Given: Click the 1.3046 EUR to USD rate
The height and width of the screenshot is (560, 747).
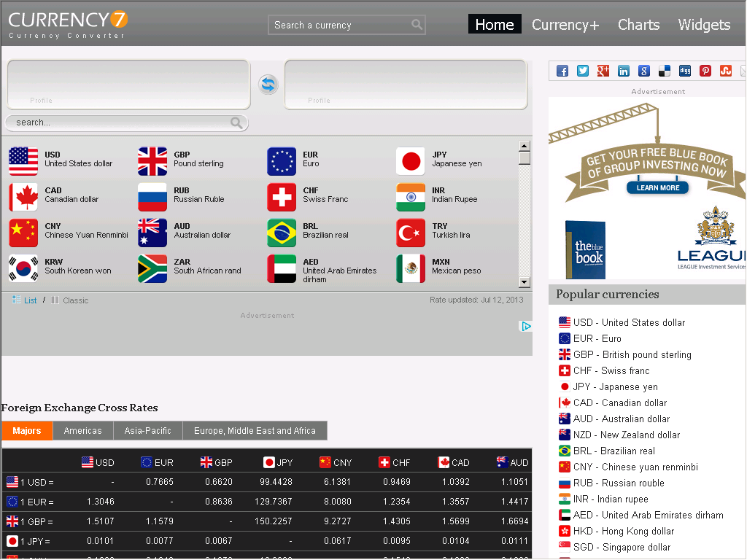Looking at the screenshot, I should pyautogui.click(x=101, y=502).
